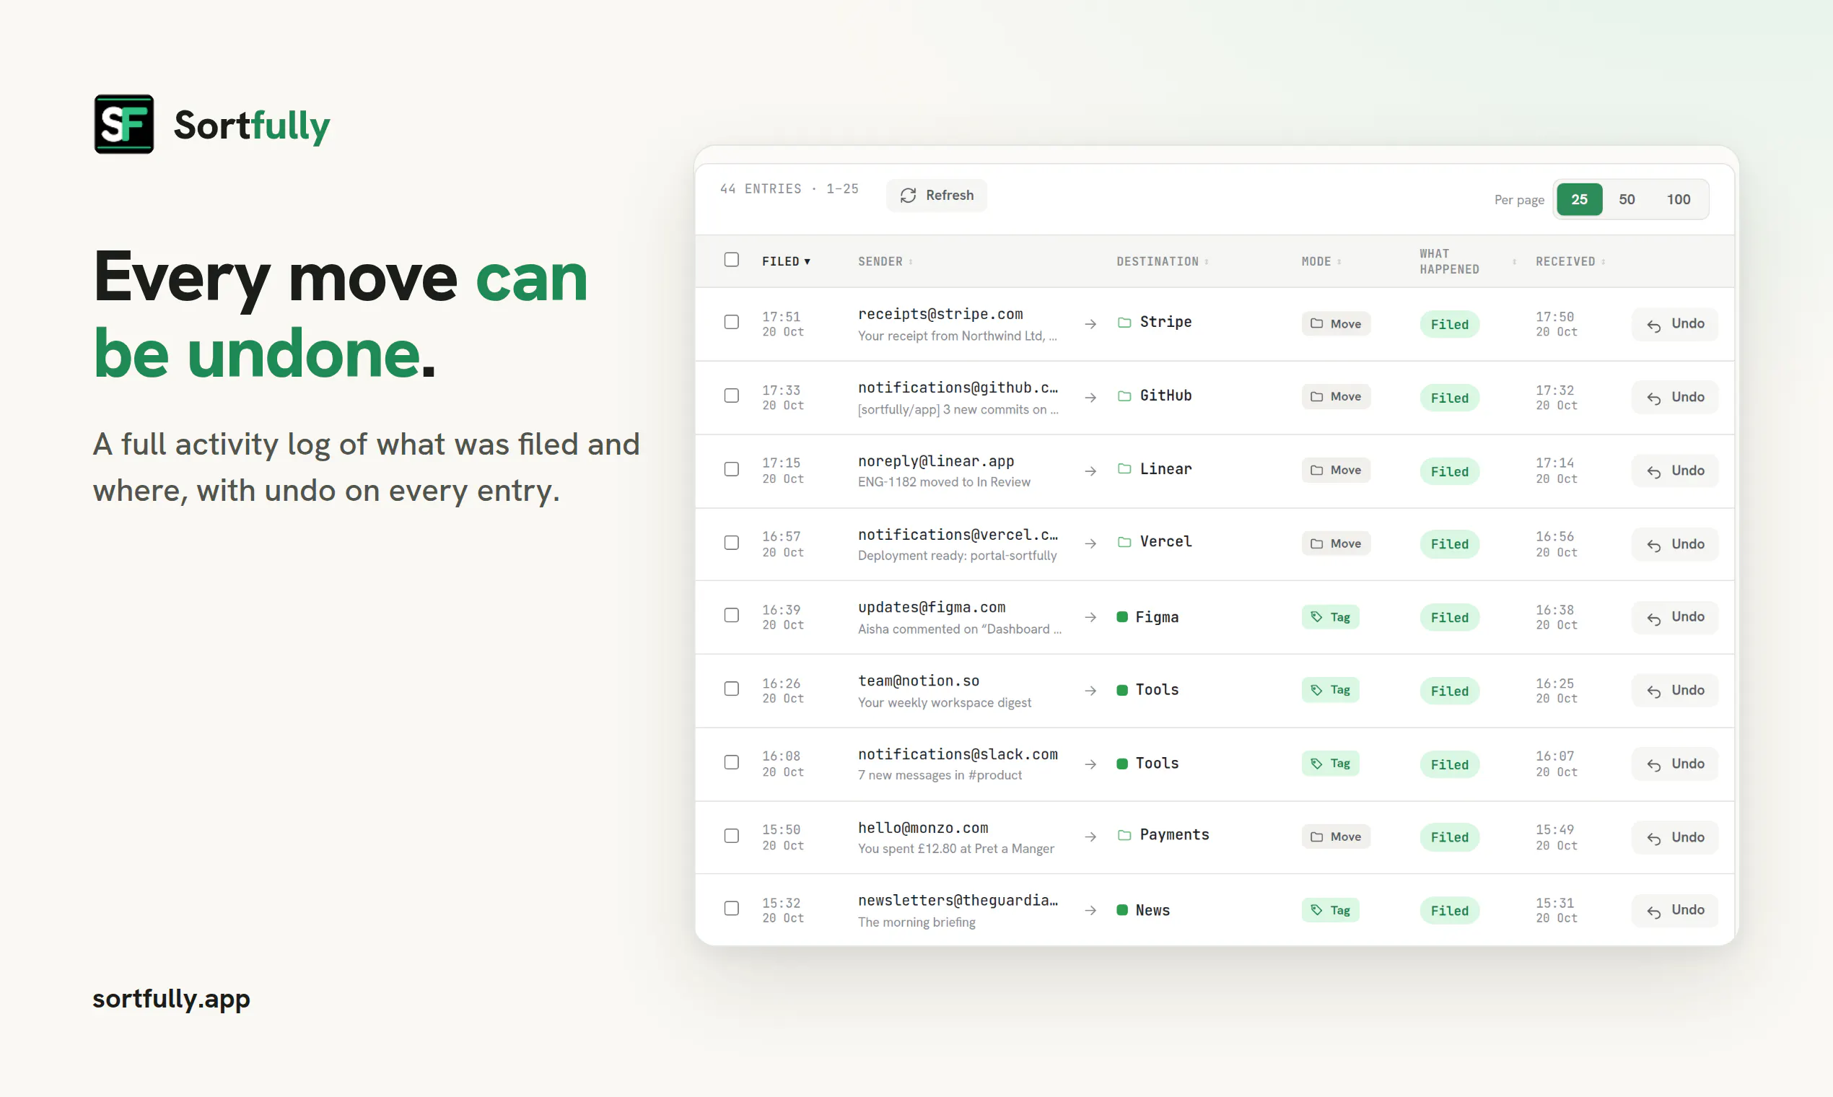This screenshot has width=1833, height=1097.
Task: Click the Tag badge in team@notion.so row
Action: [x=1330, y=690]
